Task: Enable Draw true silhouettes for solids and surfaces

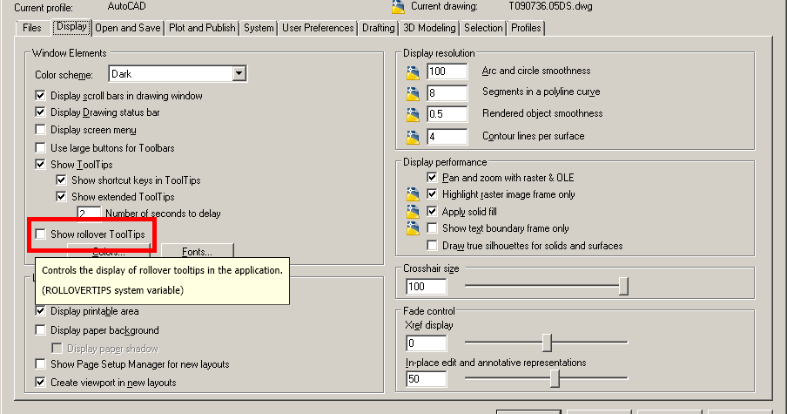Action: (432, 246)
